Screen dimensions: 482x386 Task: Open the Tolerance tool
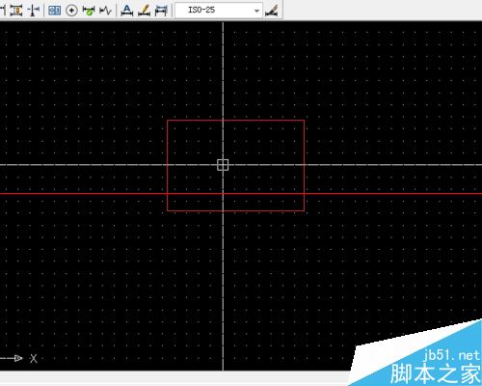click(x=54, y=11)
